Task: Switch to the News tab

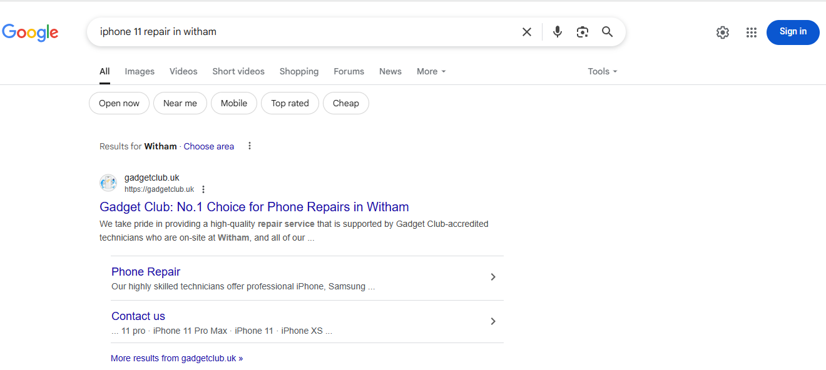Action: (x=390, y=71)
